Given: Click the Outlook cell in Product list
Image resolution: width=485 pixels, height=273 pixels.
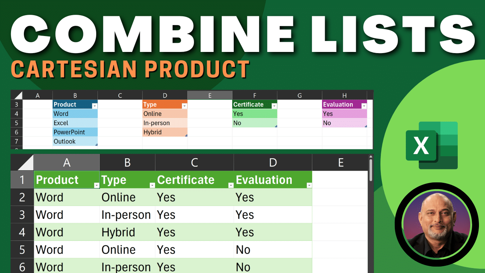Looking at the screenshot, I should click(x=75, y=141).
